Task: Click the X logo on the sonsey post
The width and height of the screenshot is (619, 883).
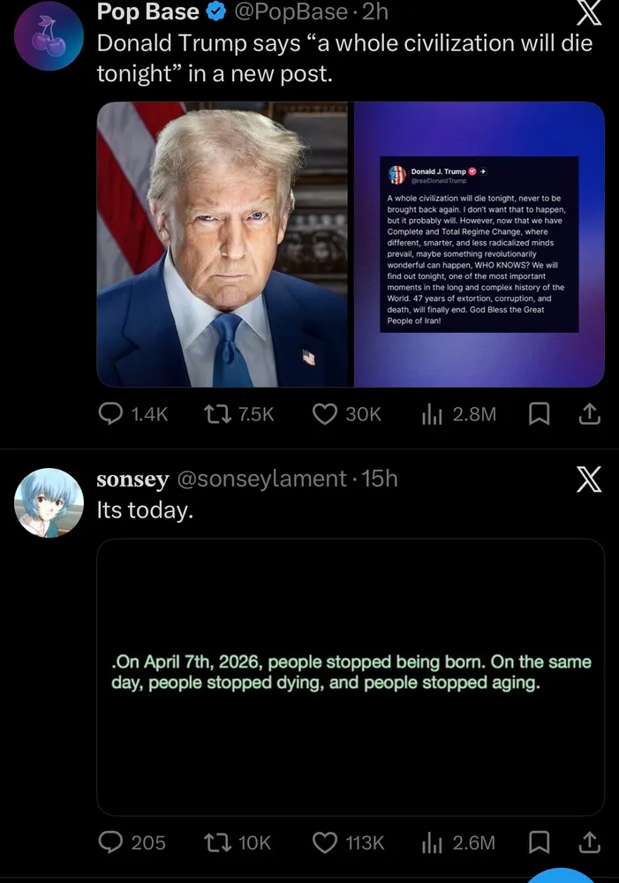Action: tap(589, 479)
